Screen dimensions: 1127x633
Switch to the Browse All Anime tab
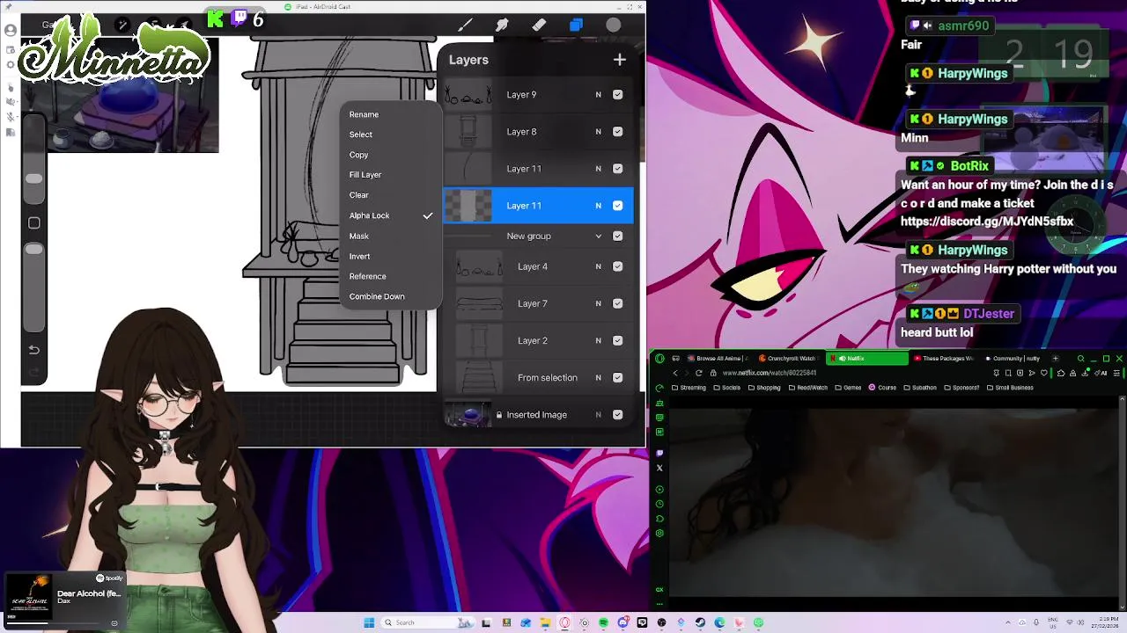717,359
